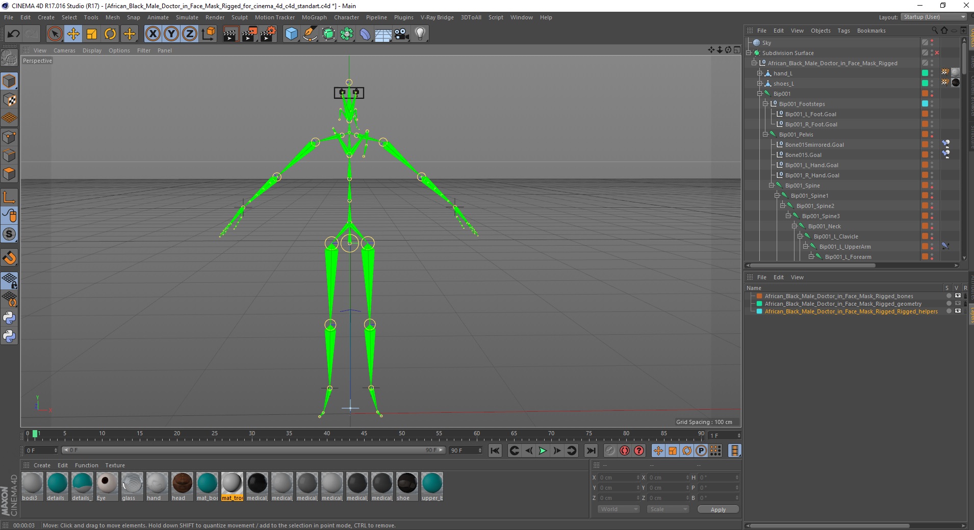
Task: Play the animation forward
Action: 543,450
